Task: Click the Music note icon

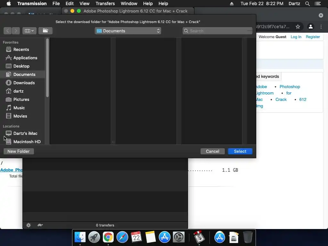Action: (x=9, y=108)
